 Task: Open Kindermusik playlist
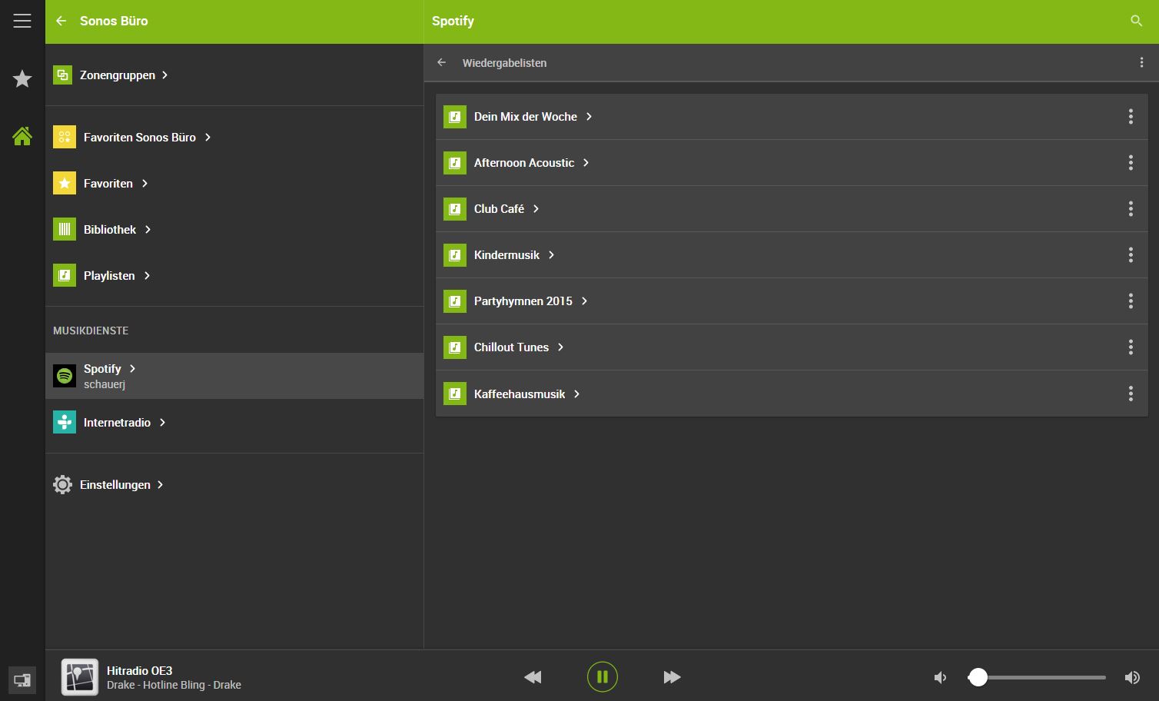click(792, 255)
